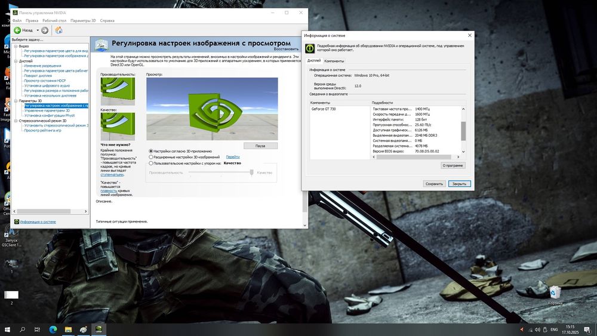Switch to the Дисплей tab in dialog
This screenshot has width=597, height=336.
coord(314,60)
